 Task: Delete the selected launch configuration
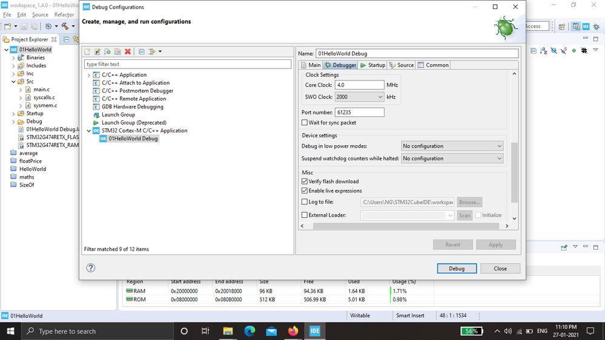coord(128,51)
